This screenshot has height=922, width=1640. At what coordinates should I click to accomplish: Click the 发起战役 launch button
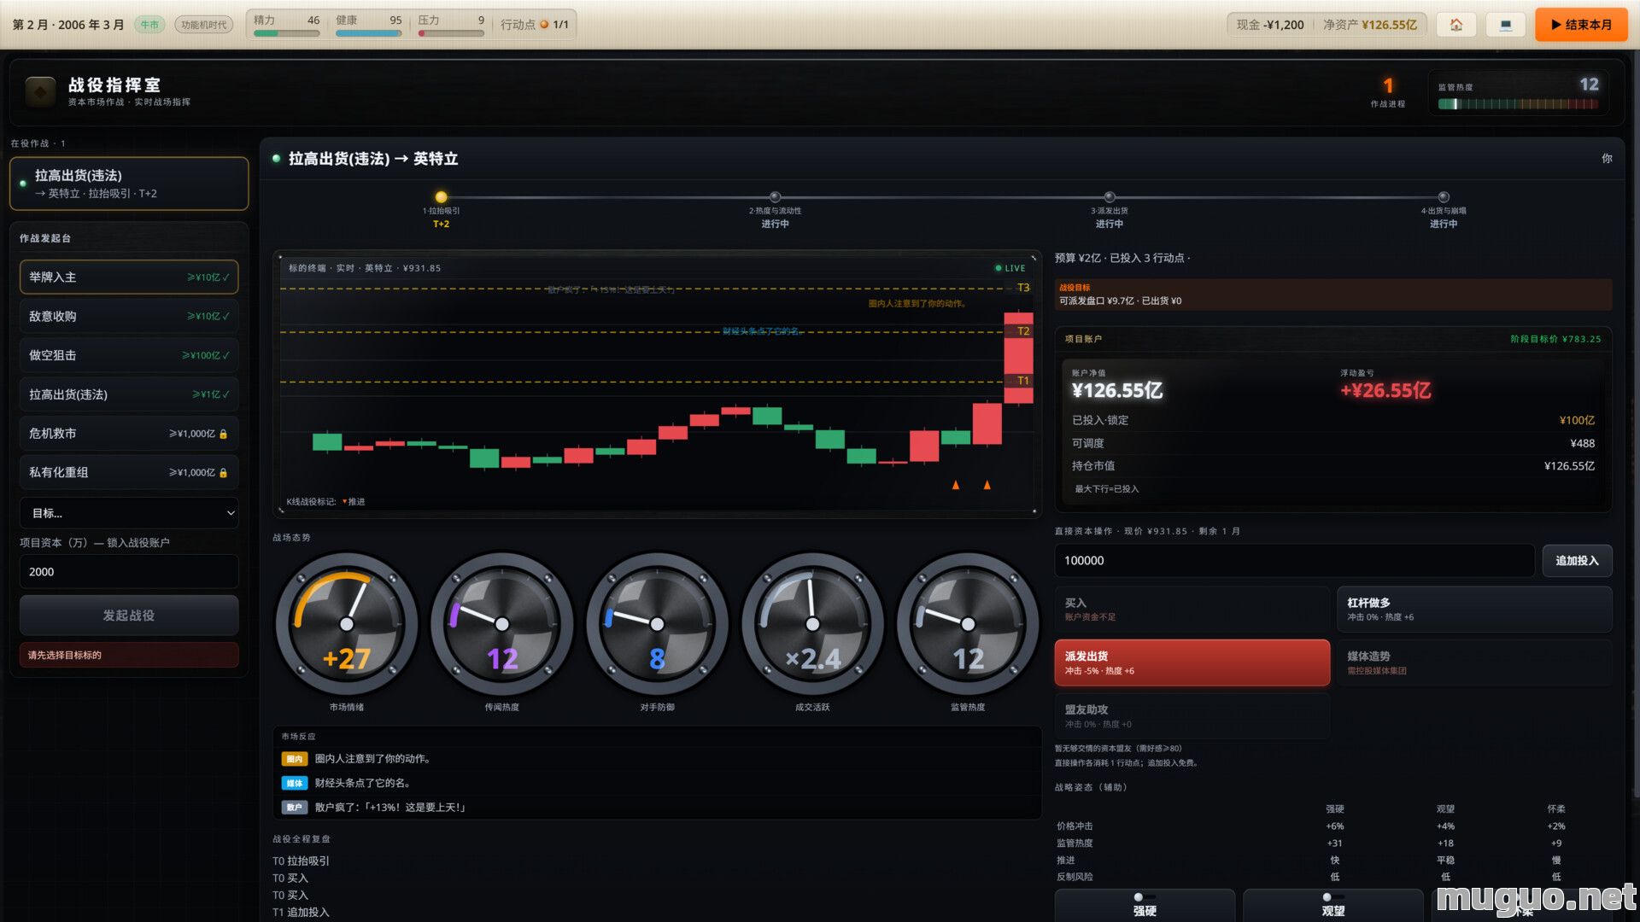click(129, 616)
